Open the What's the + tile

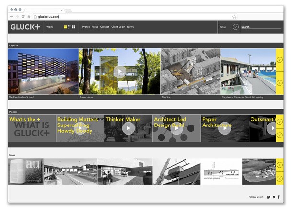(32, 128)
